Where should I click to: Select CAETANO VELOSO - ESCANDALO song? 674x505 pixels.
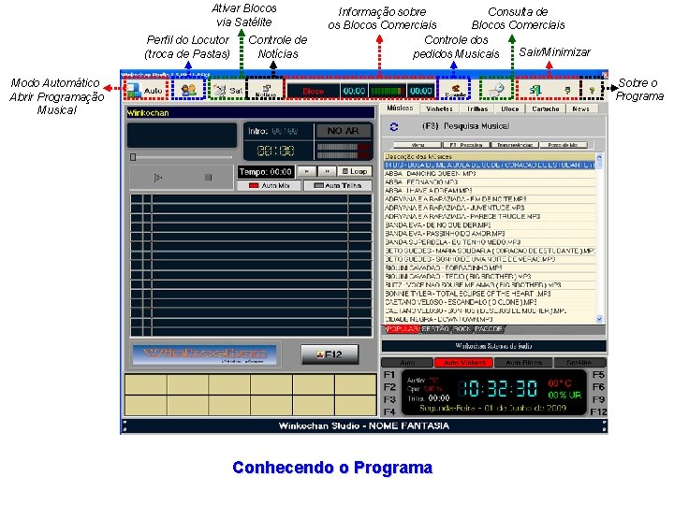(x=490, y=302)
